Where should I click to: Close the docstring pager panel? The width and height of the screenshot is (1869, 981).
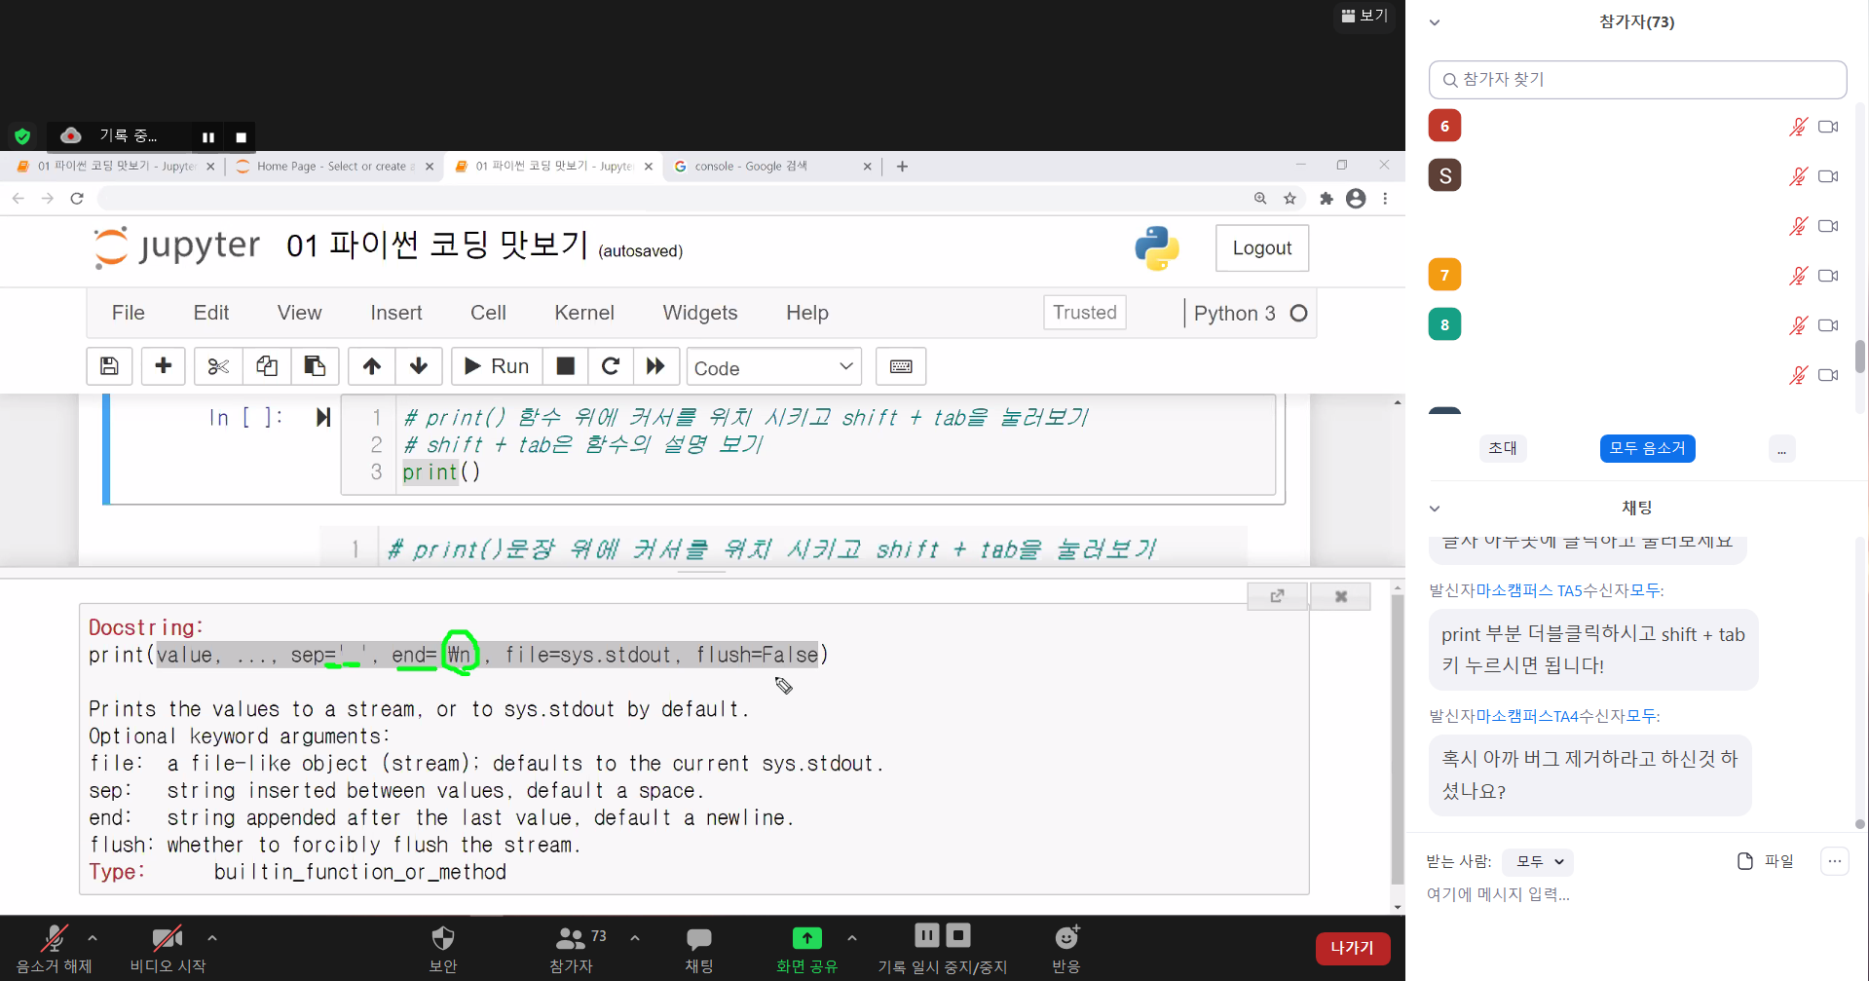pyautogui.click(x=1340, y=596)
